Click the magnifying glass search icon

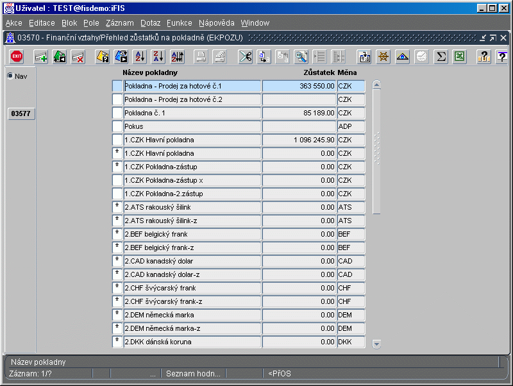(x=301, y=56)
